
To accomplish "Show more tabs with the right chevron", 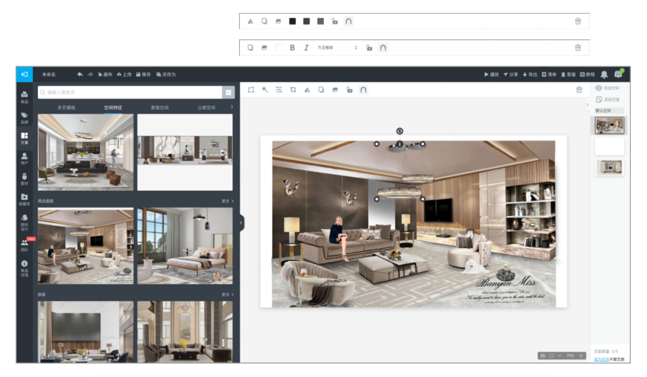I will (x=232, y=107).
